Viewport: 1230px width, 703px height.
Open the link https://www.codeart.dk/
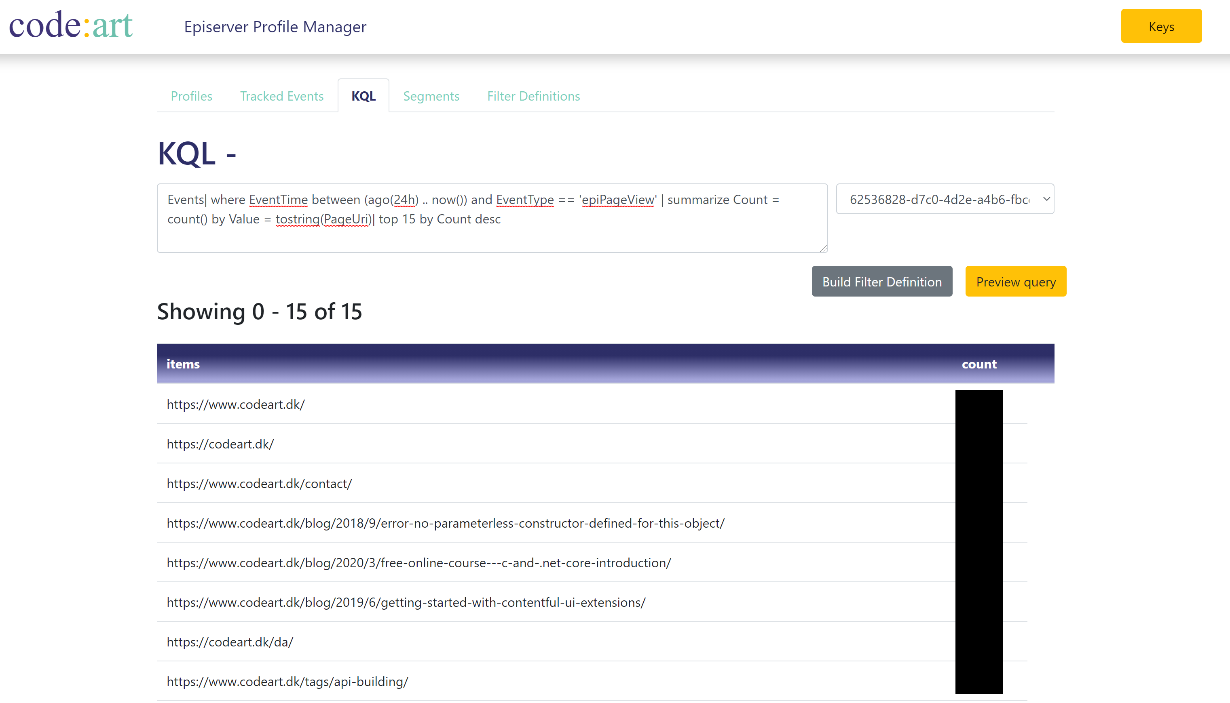[236, 404]
